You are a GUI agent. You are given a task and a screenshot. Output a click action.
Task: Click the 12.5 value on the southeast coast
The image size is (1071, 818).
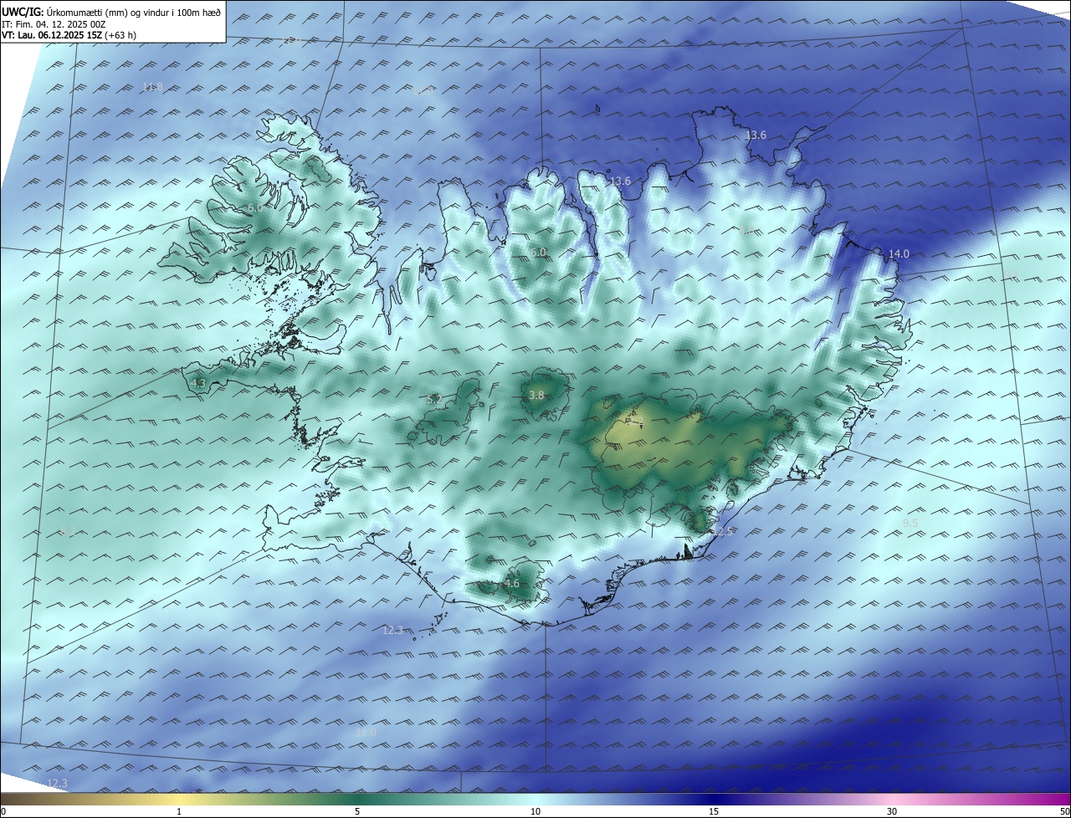tap(722, 531)
